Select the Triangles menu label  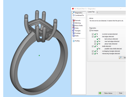tap(78, 31)
